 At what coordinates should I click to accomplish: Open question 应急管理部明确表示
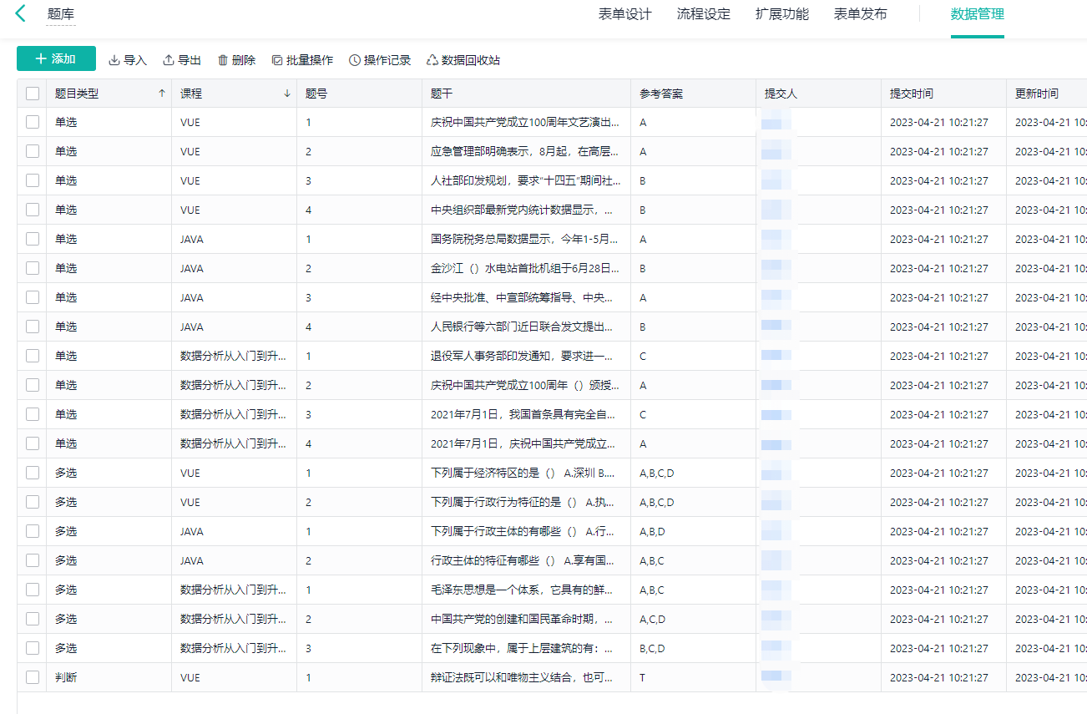coord(525,152)
